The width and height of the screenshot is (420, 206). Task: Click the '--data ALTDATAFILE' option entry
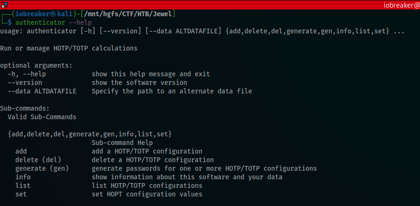[42, 91]
